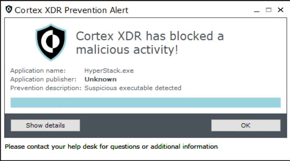Close the Cortex XDR Prevention Alert
This screenshot has width=290, height=161.
(280, 10)
